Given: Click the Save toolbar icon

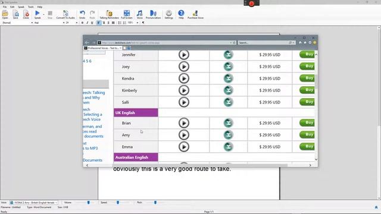Looking at the screenshot, I should pos(15,14).
